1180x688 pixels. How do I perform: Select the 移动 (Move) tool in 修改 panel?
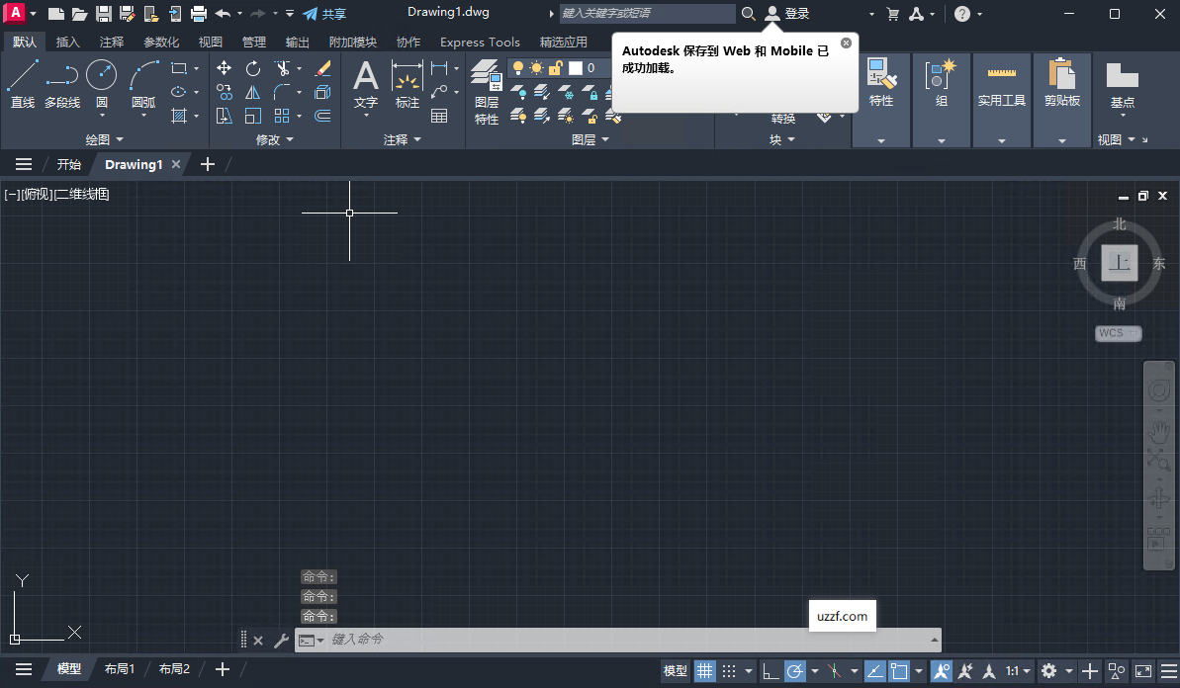[x=225, y=67]
